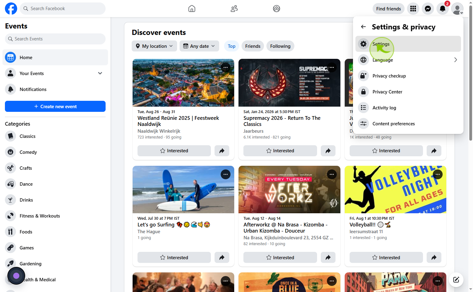
Task: Open the account profile avatar menu
Action: [457, 9]
